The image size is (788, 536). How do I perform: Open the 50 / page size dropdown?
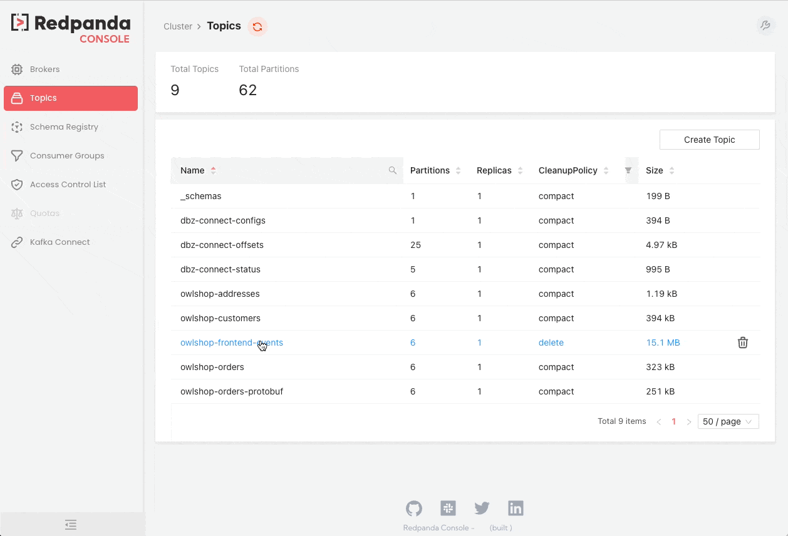(x=728, y=421)
